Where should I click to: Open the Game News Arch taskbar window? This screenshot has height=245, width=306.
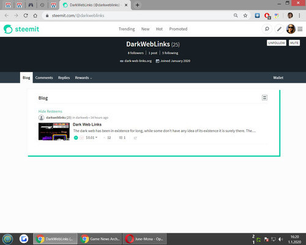click(100, 239)
